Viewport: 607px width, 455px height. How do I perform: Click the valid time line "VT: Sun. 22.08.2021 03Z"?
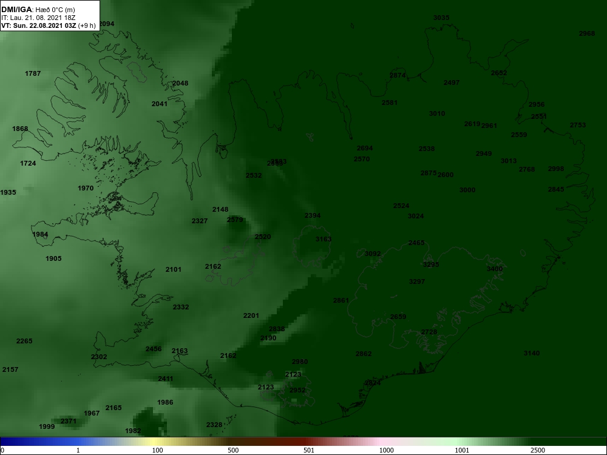tap(39, 26)
